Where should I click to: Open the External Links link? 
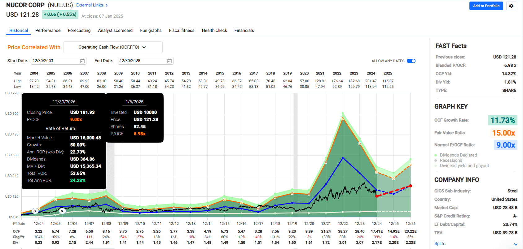[x=90, y=5]
